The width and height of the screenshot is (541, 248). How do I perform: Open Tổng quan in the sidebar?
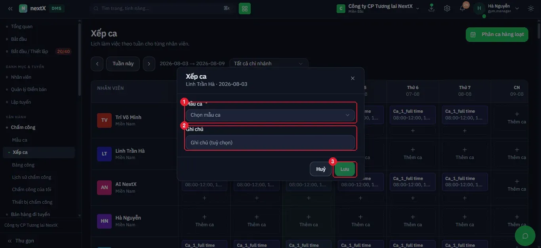[x=22, y=27]
